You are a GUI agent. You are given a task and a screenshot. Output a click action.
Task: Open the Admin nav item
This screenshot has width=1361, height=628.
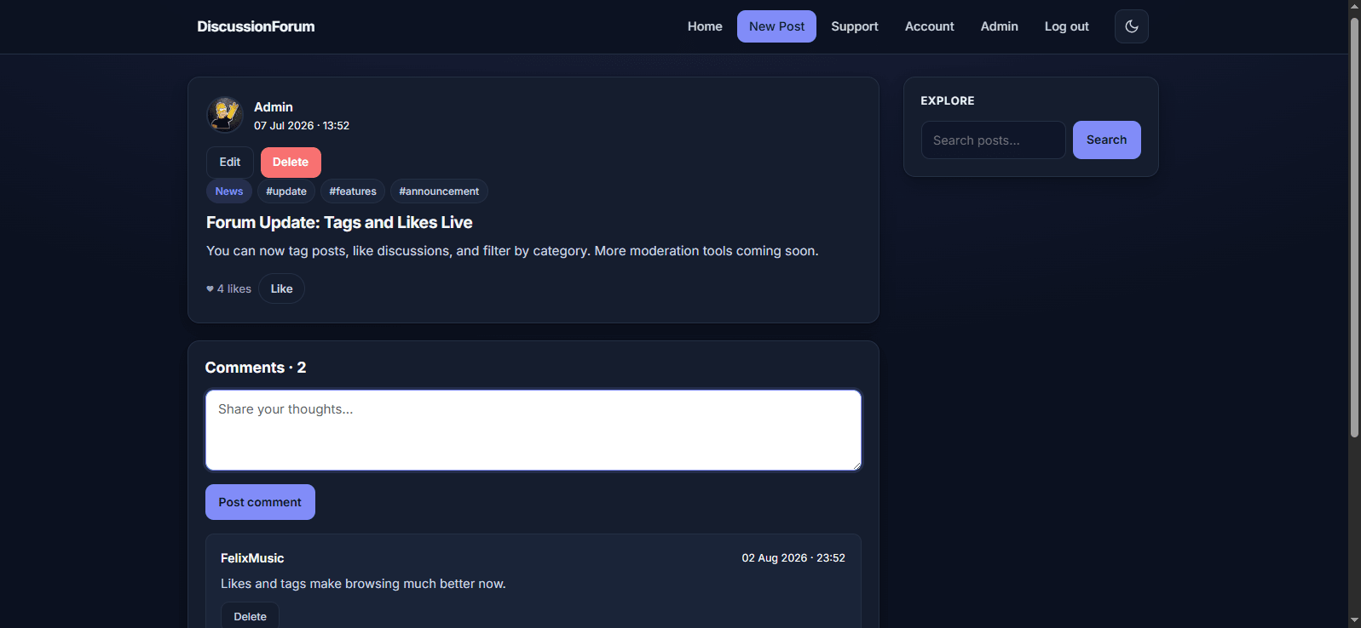[999, 26]
